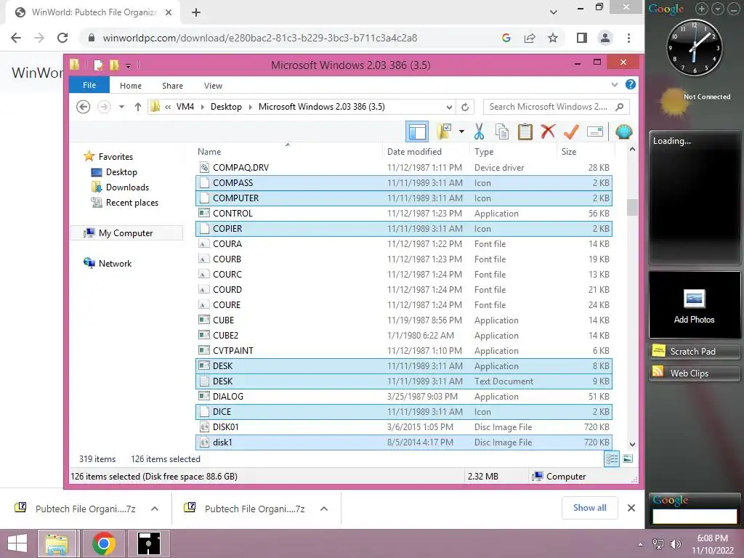744x558 pixels.
Task: Open the File menu tab
Action: [x=89, y=86]
